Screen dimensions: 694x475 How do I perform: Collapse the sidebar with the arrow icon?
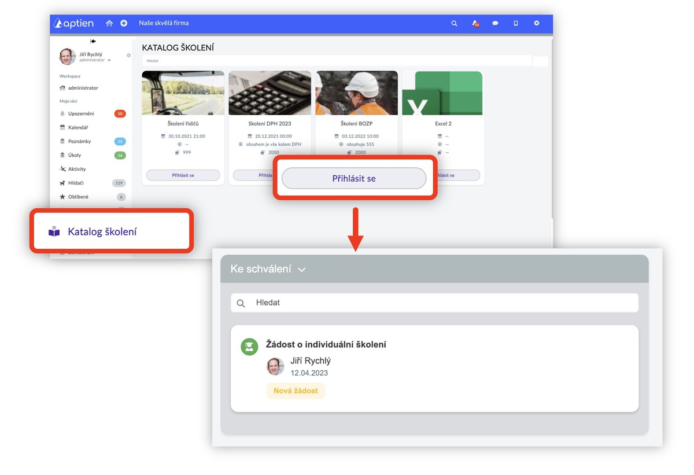(x=93, y=41)
